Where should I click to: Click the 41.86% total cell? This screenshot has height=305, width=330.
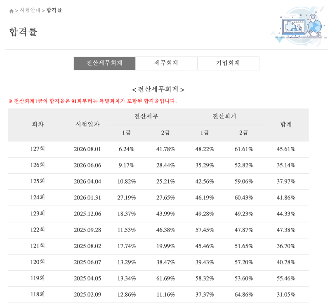tap(286, 198)
